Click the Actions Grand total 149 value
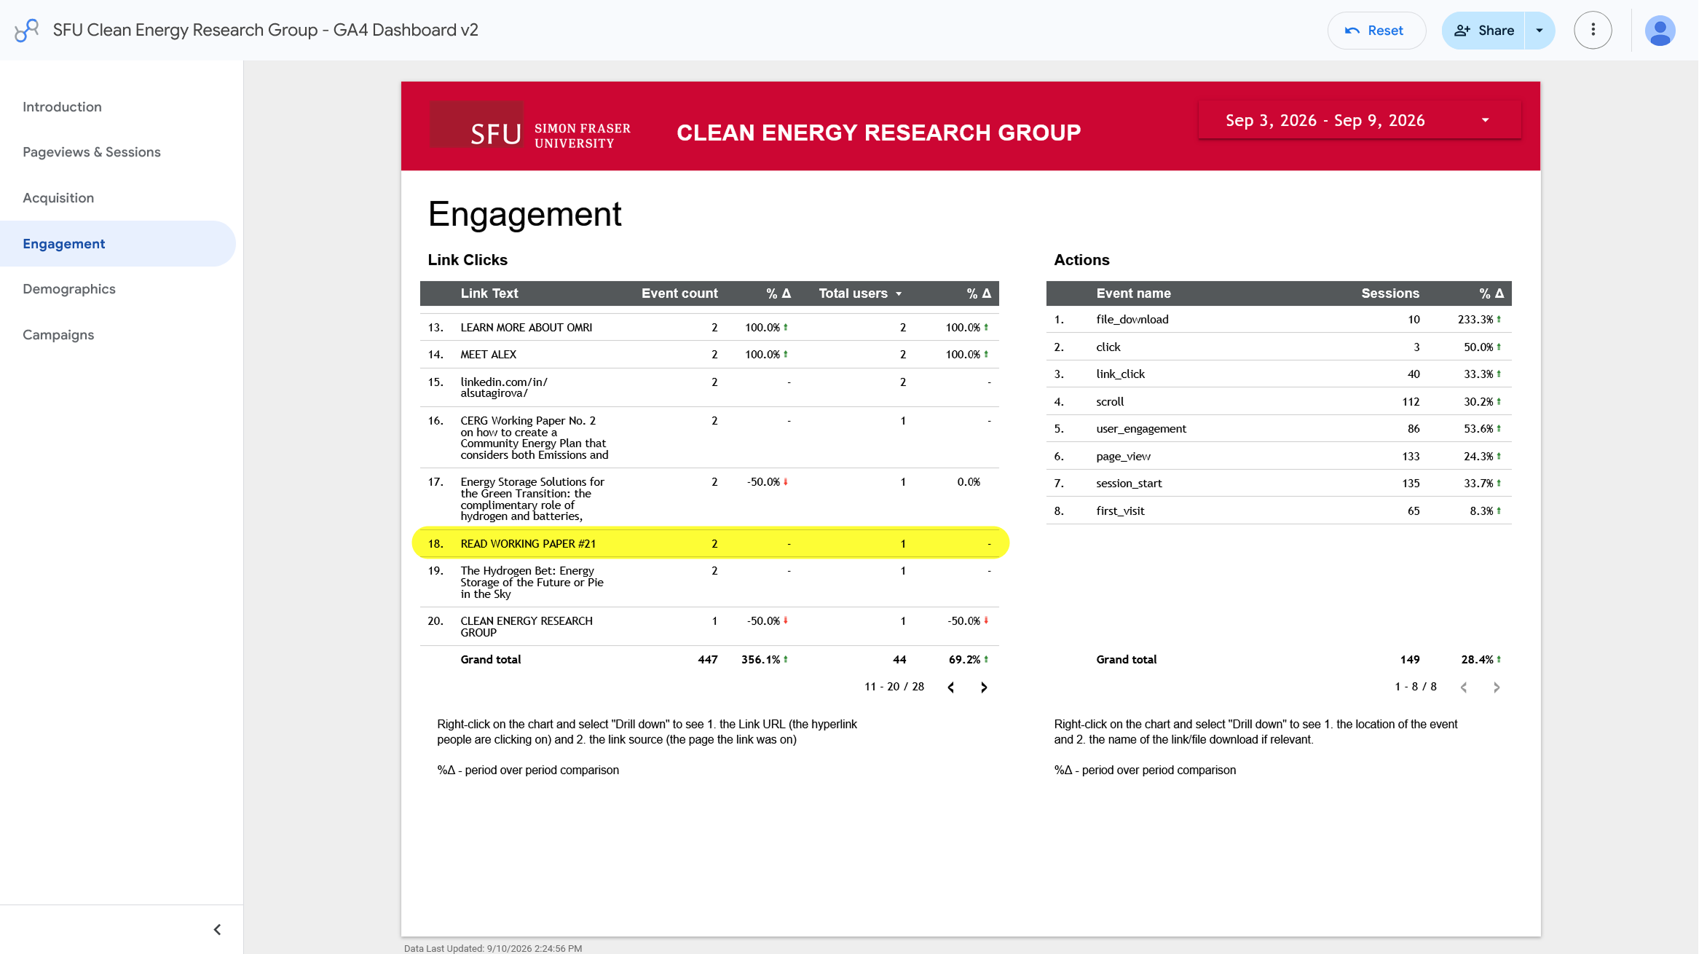 point(1410,660)
